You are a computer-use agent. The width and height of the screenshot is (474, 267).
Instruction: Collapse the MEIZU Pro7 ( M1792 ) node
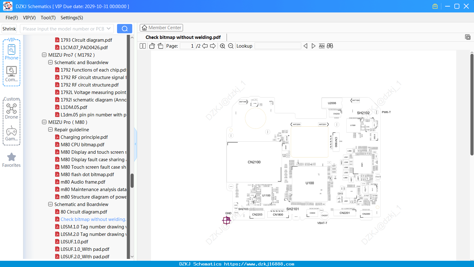pyautogui.click(x=44, y=55)
